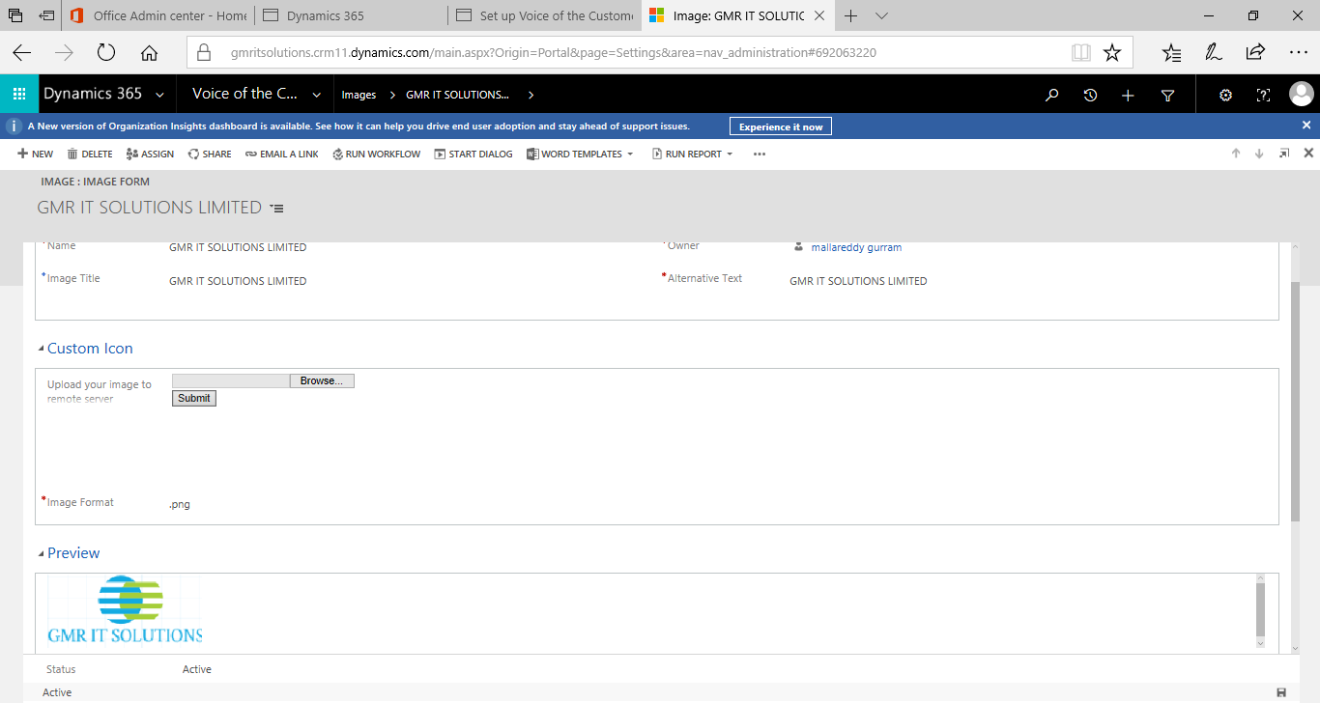Switch to Office Admin center tab
Screen dimensions: 1320x703
click(x=157, y=15)
